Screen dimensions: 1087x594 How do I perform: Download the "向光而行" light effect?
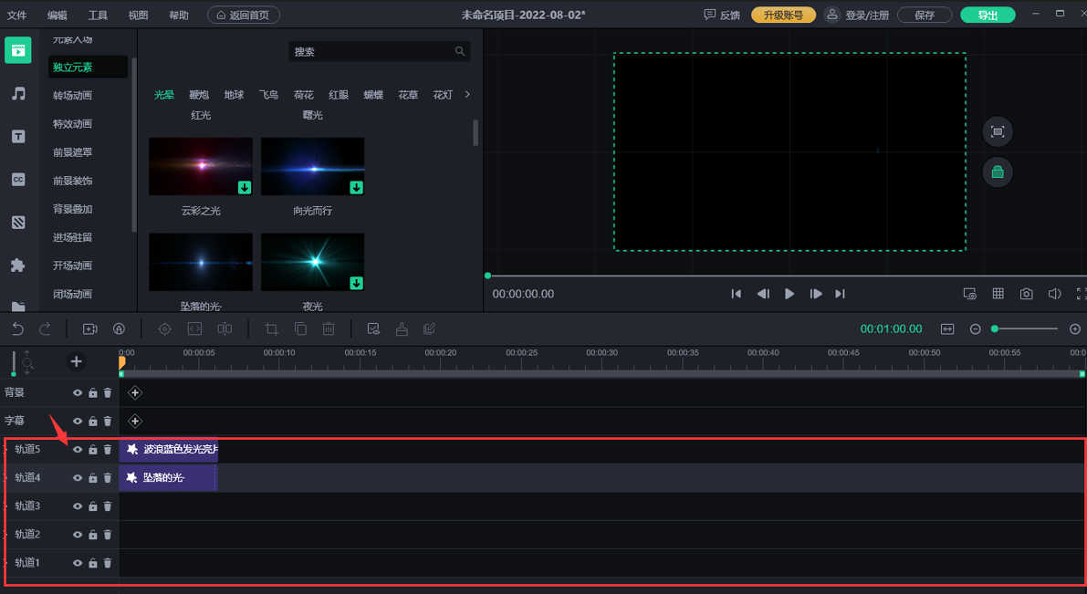point(356,188)
